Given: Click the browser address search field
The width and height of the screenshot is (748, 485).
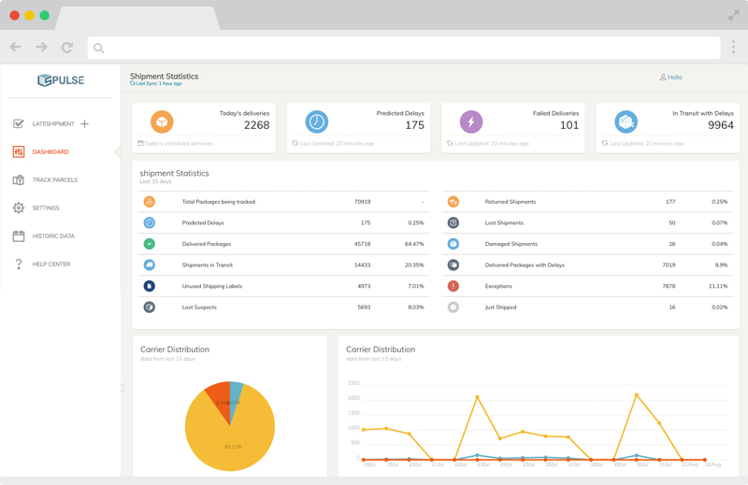Looking at the screenshot, I should 404,48.
